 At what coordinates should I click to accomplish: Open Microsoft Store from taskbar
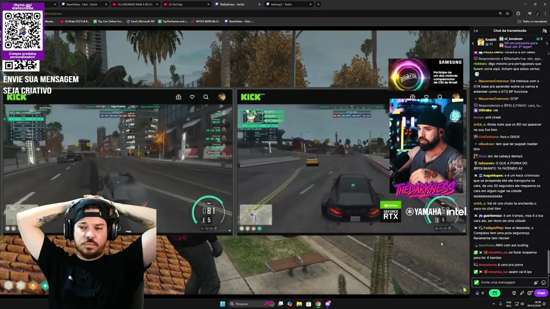pyautogui.click(x=309, y=304)
